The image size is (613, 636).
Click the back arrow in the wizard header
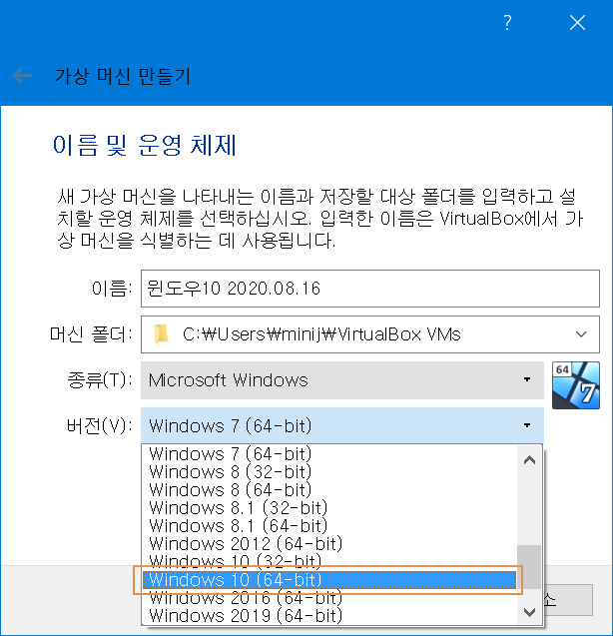(22, 76)
